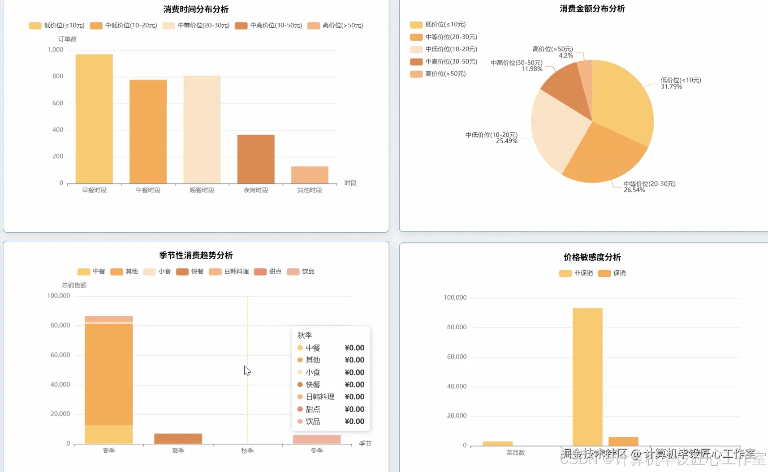Toggle 高价位(>50元) legend in pie chart panel

438,74
